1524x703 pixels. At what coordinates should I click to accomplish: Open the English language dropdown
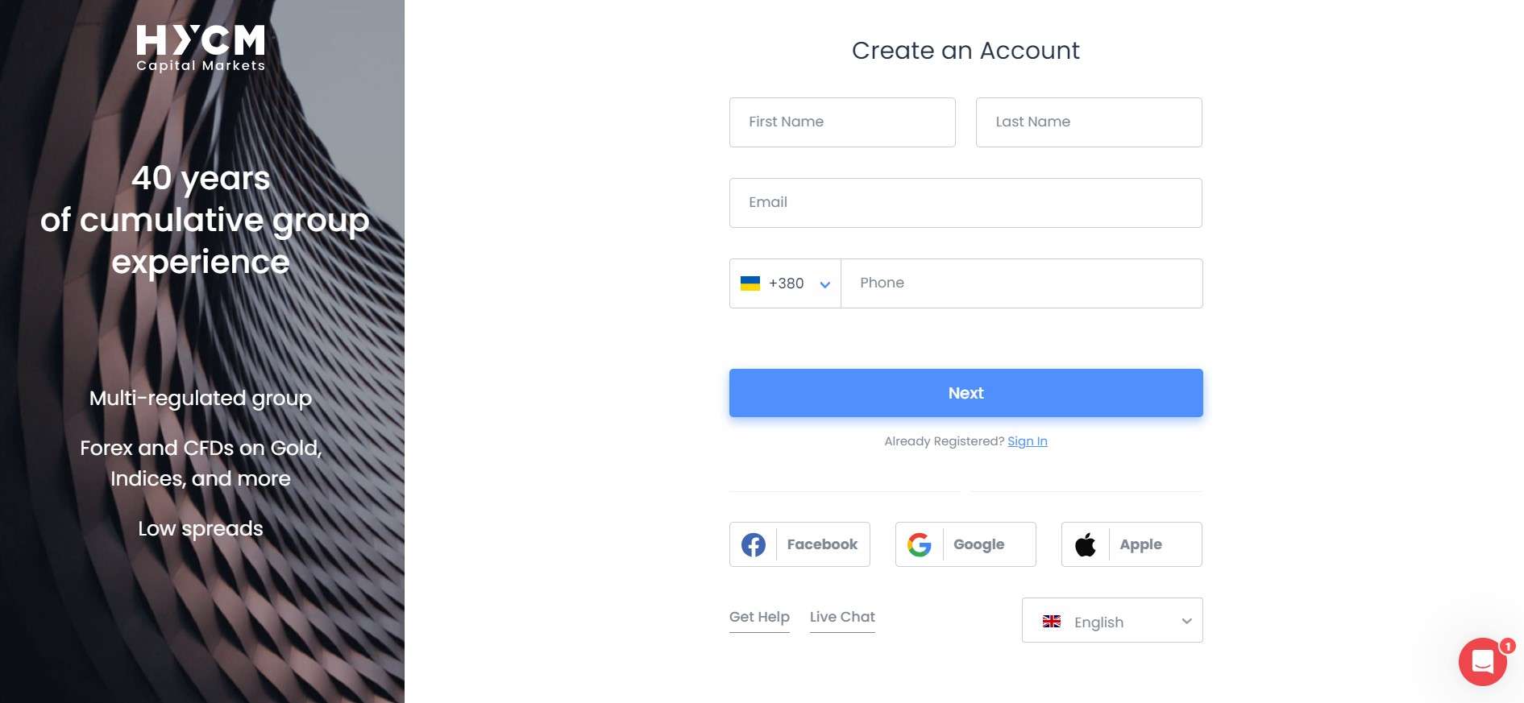coord(1112,620)
